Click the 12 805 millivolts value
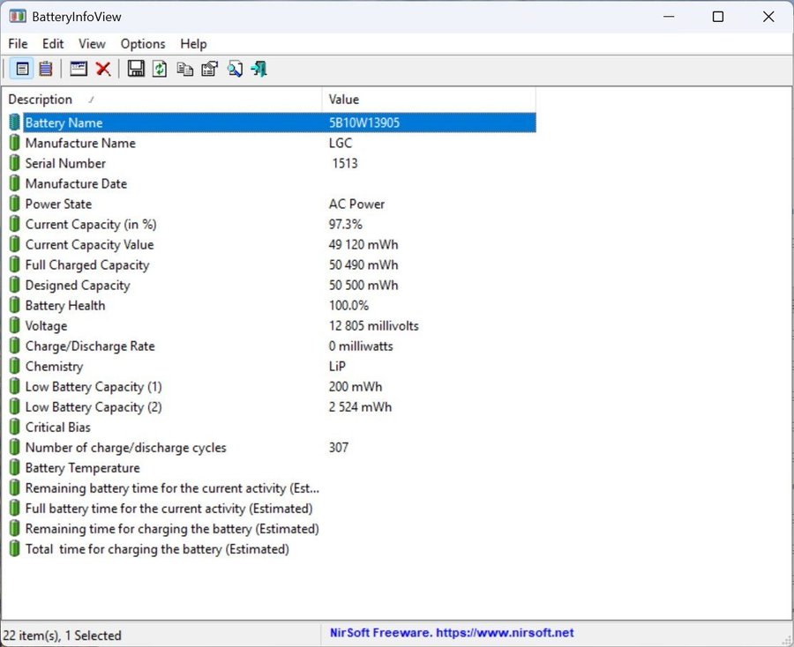The width and height of the screenshot is (794, 647). tap(374, 325)
